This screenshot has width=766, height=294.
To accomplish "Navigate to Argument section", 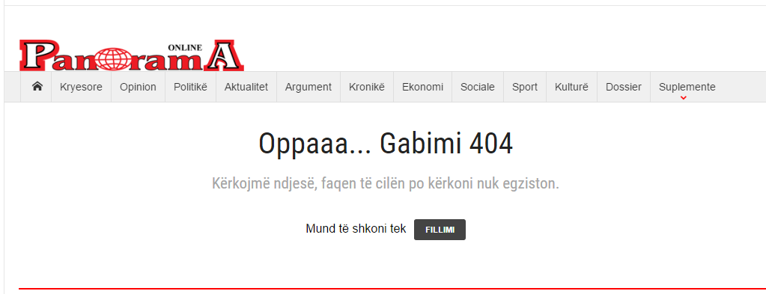I will (308, 87).
